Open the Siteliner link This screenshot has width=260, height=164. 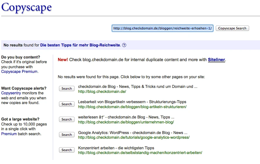click(216, 60)
